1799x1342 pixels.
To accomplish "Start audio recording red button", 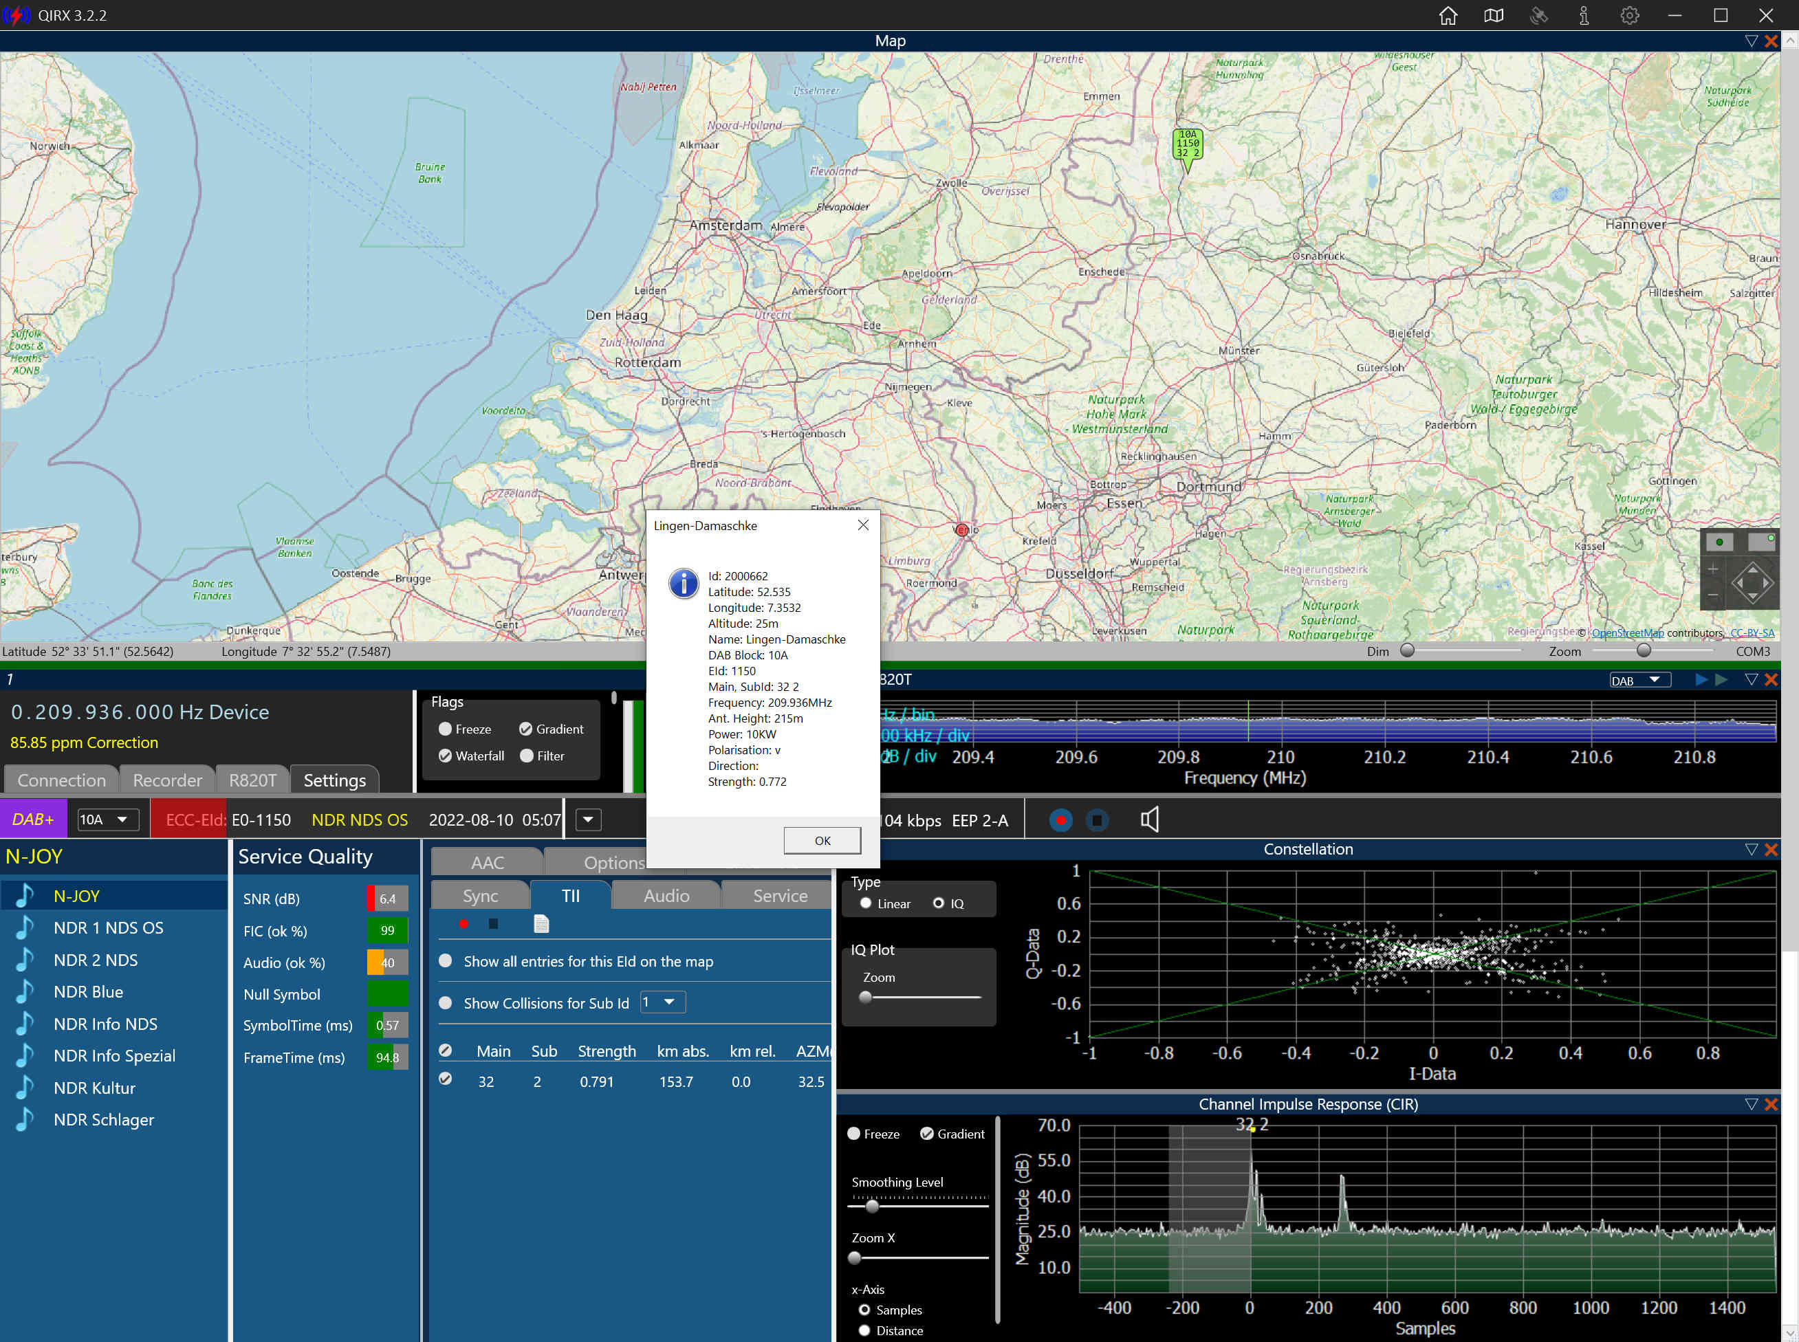I will 1060,819.
